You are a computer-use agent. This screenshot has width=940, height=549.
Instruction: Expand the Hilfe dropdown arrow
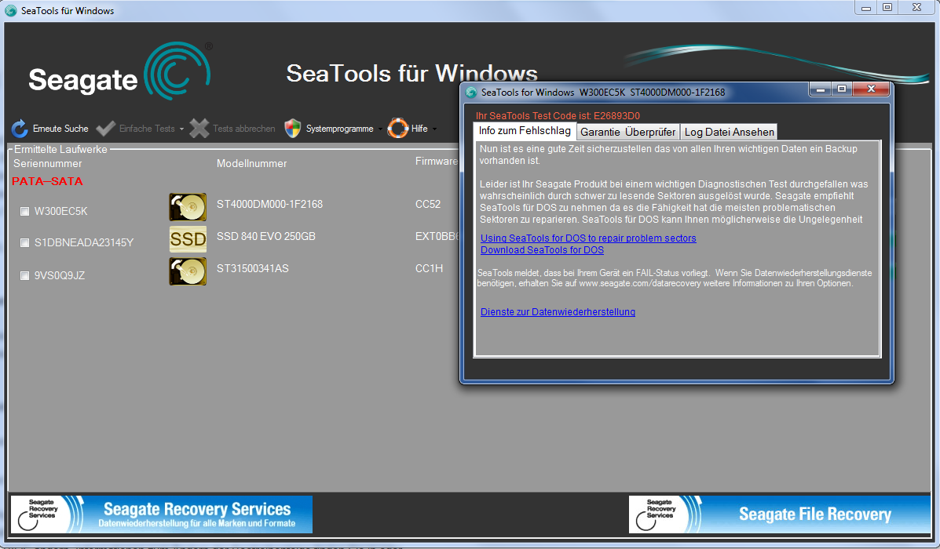tap(434, 129)
